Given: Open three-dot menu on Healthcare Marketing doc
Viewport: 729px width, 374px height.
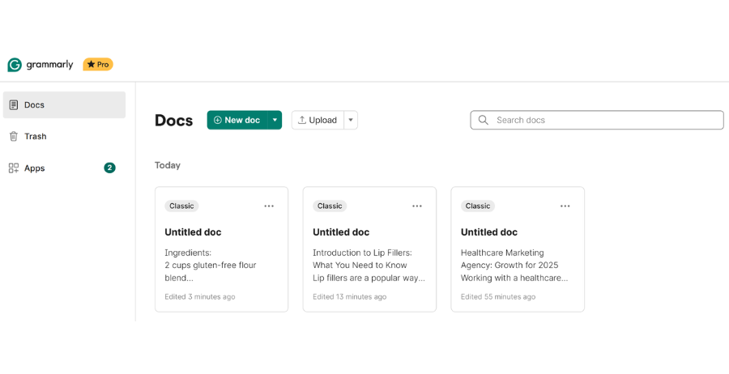Looking at the screenshot, I should (x=565, y=206).
